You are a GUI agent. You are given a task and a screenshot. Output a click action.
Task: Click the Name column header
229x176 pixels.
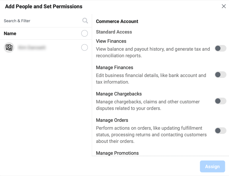(10, 33)
